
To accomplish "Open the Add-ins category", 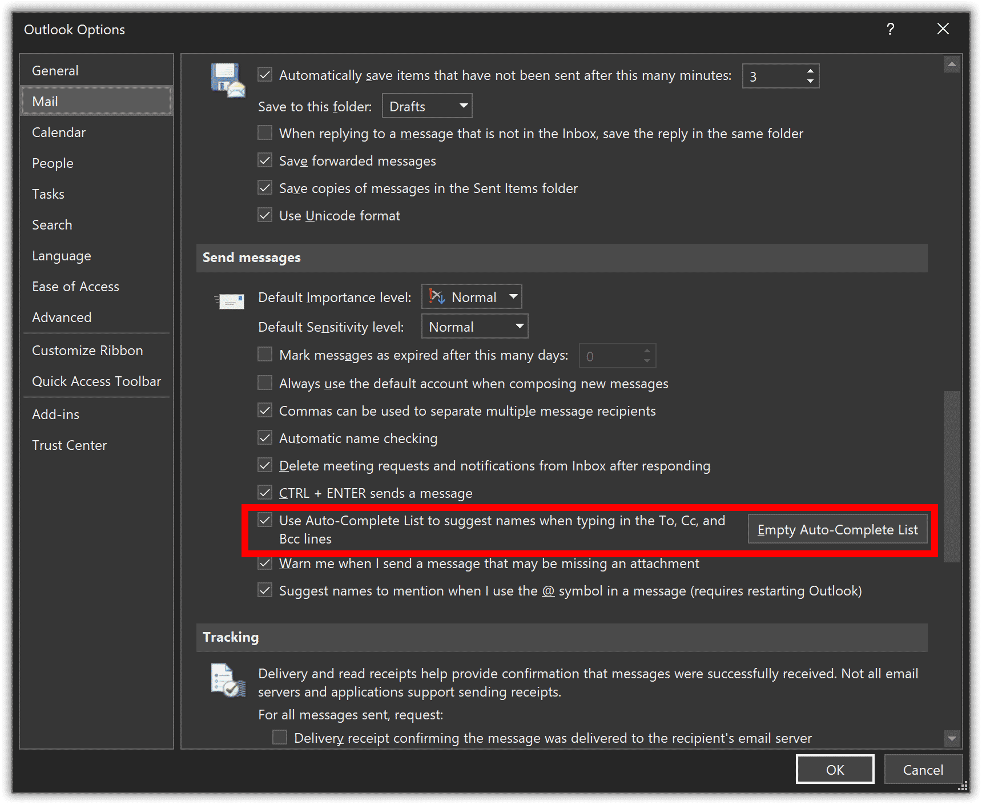I will (96, 414).
